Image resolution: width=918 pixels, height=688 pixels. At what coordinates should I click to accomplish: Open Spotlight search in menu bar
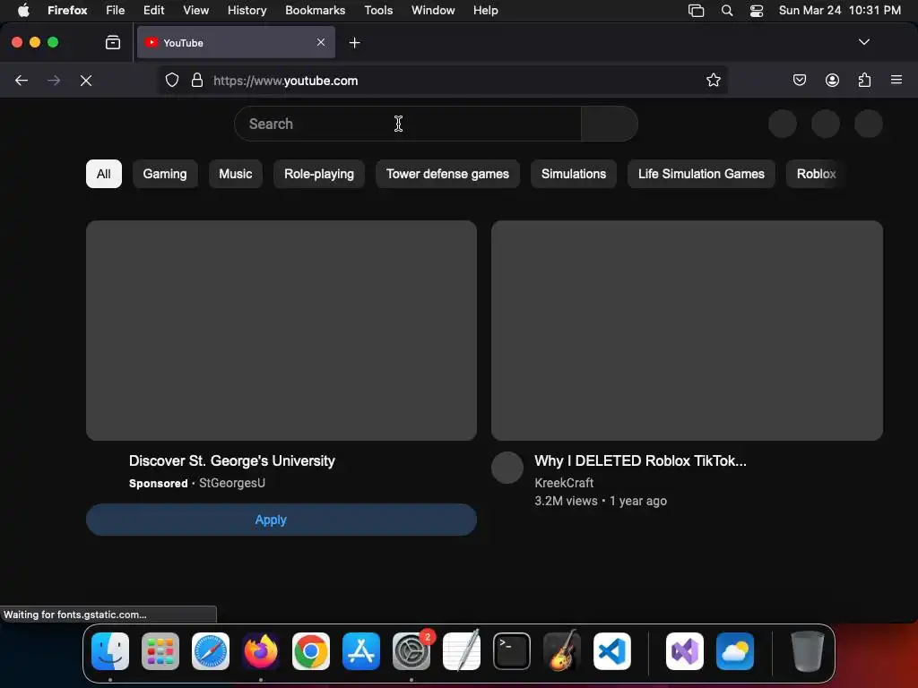click(726, 10)
